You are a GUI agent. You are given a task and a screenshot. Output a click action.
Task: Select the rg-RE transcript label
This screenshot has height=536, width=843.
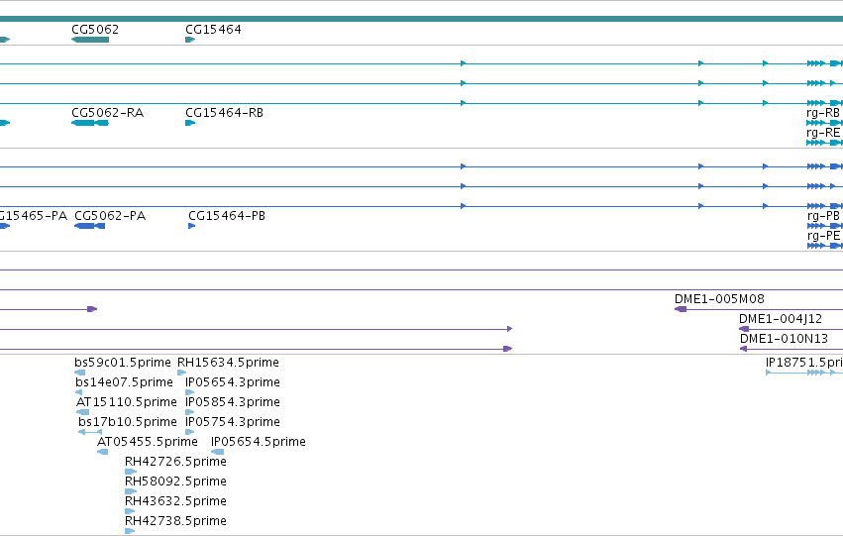pyautogui.click(x=823, y=132)
